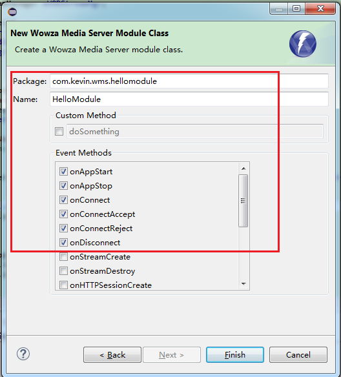This screenshot has width=341, height=377.
Task: Toggle the onConnect checkbox
Action: (63, 200)
